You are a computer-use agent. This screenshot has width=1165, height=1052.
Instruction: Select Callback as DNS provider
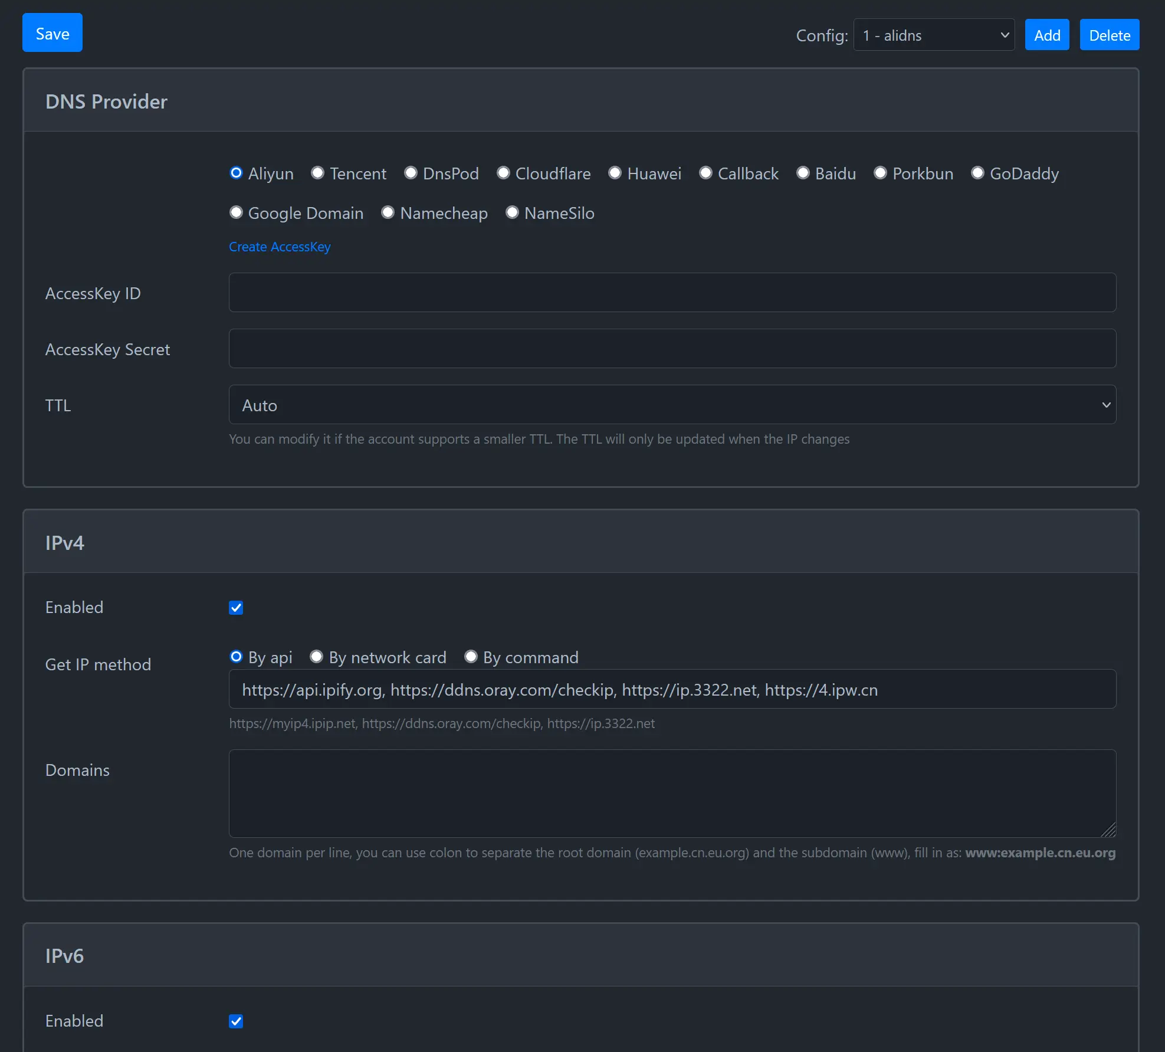705,173
